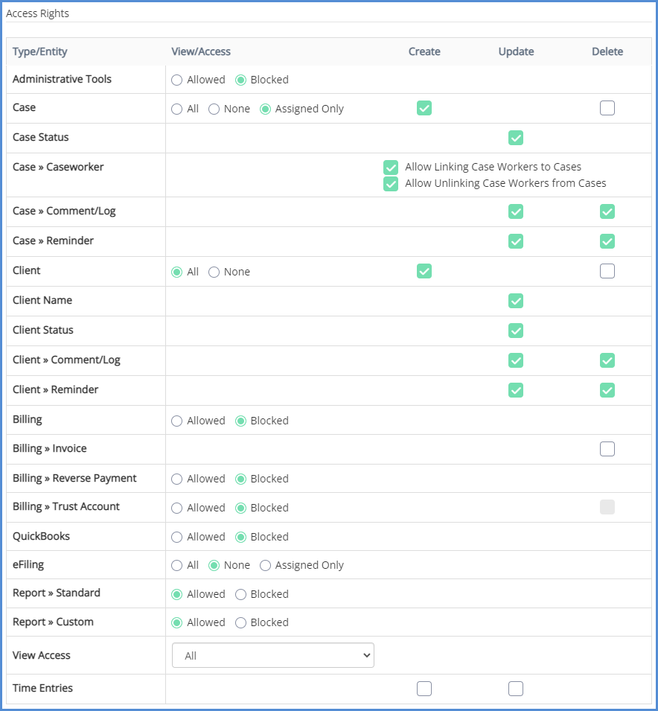Block Report Custom access
Viewport: 658px width, 711px height.
click(x=241, y=622)
